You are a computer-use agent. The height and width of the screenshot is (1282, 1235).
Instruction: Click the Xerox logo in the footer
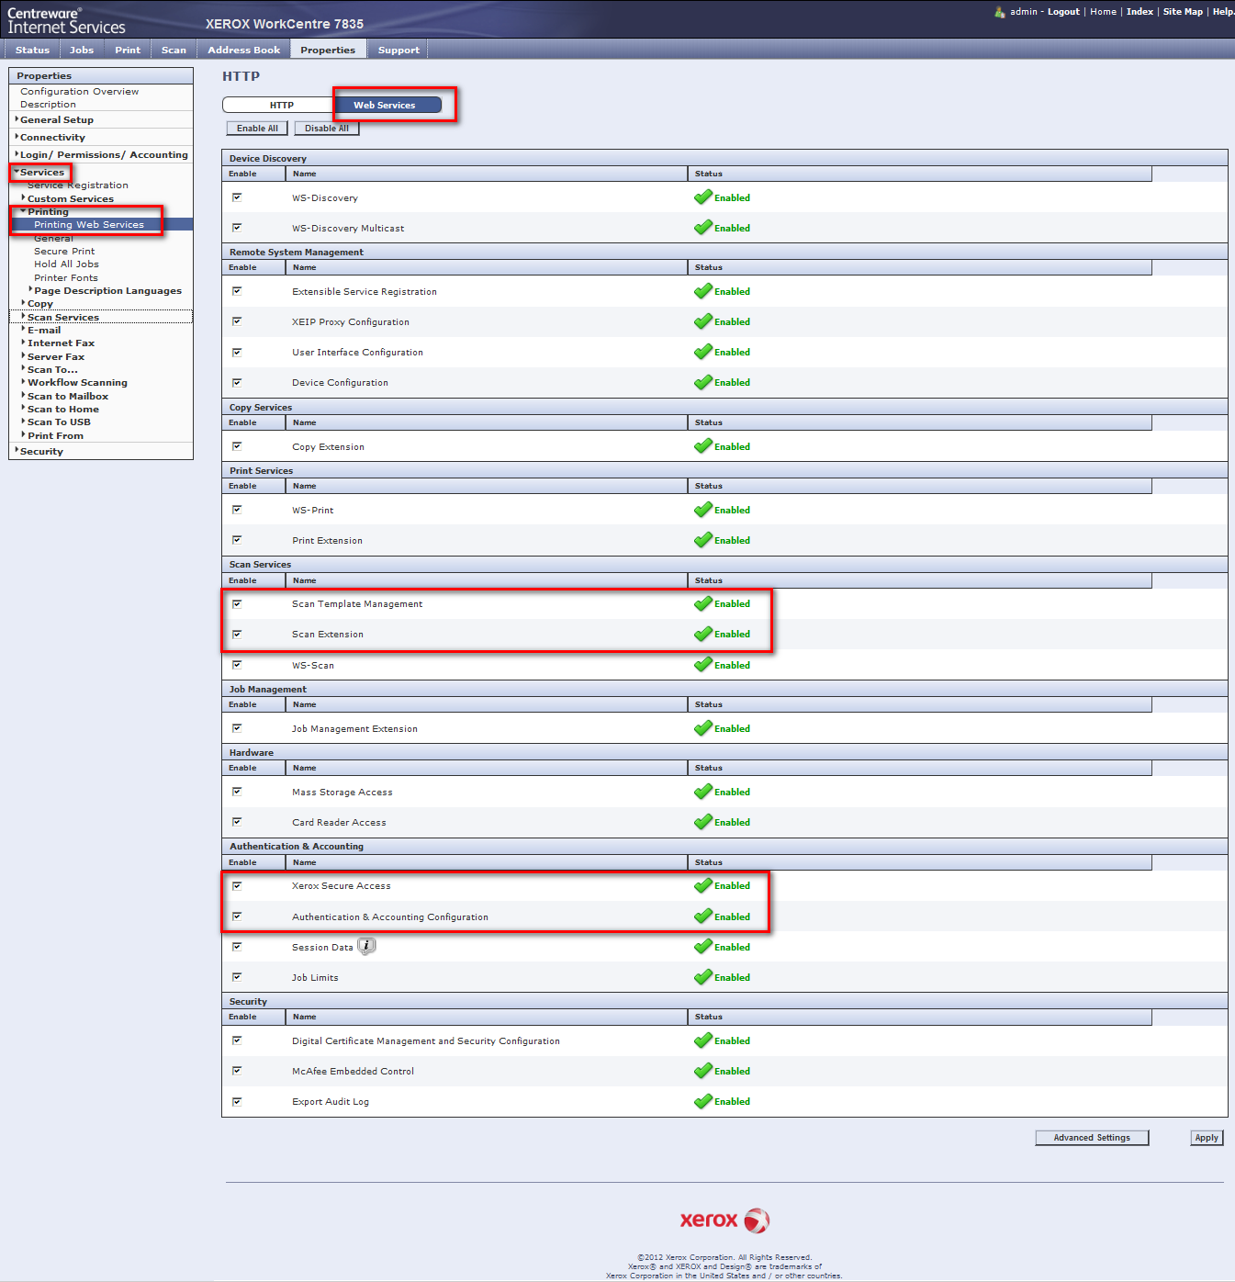724,1220
